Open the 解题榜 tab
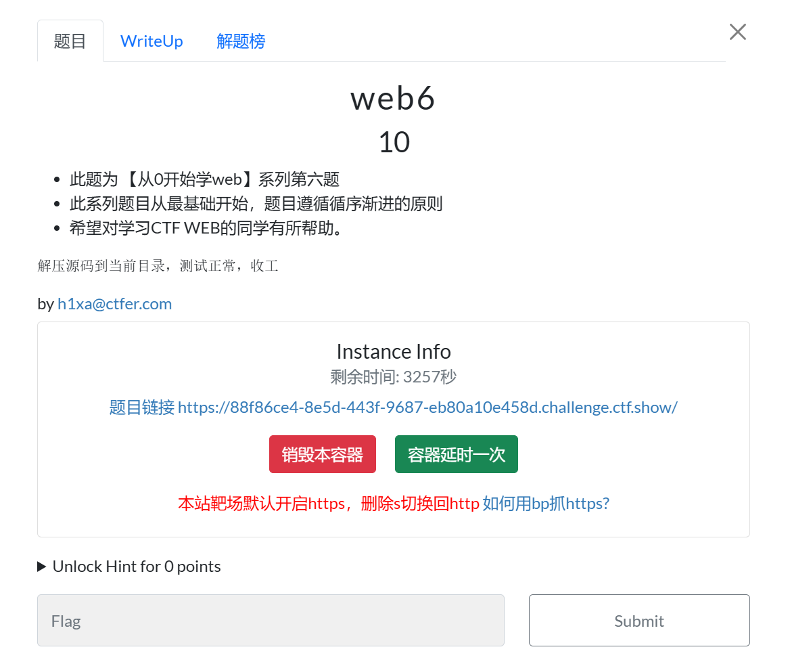This screenshot has height=664, width=790. point(241,41)
